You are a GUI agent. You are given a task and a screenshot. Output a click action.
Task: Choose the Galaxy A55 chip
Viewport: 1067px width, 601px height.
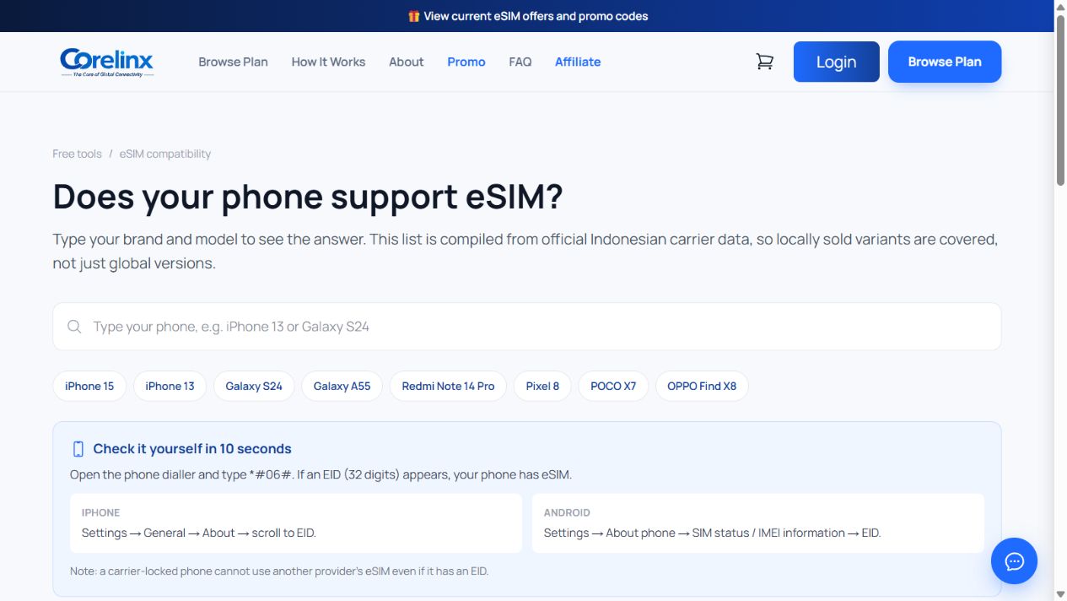click(342, 386)
